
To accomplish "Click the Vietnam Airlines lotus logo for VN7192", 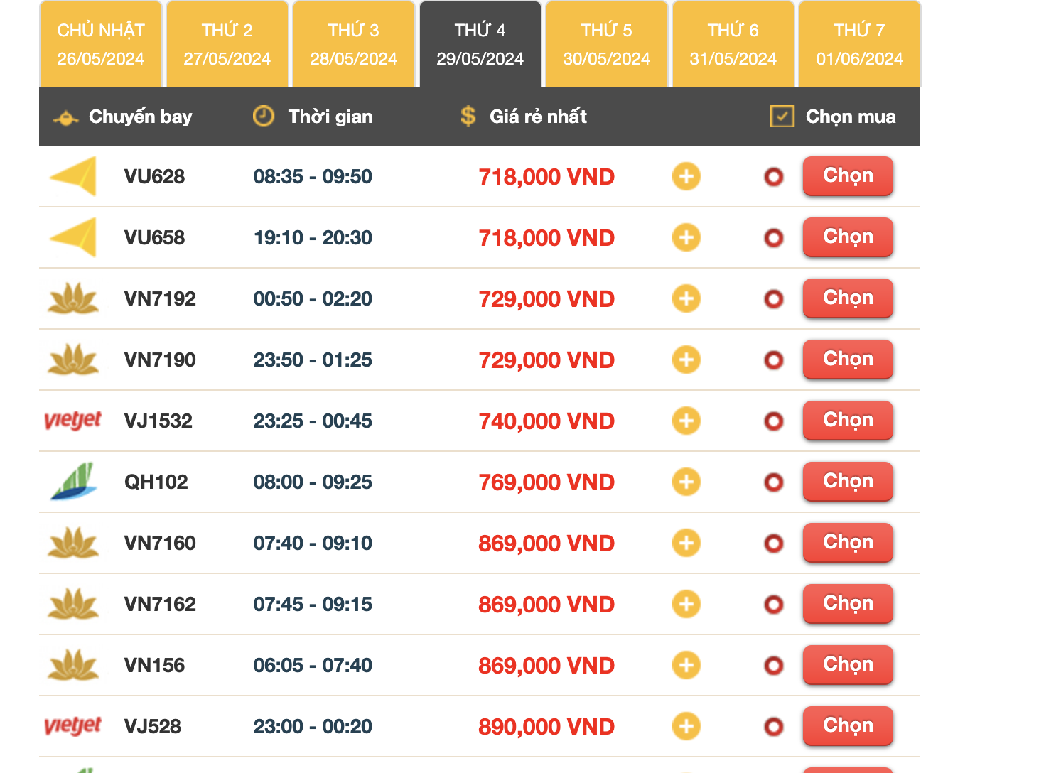I will tap(73, 298).
